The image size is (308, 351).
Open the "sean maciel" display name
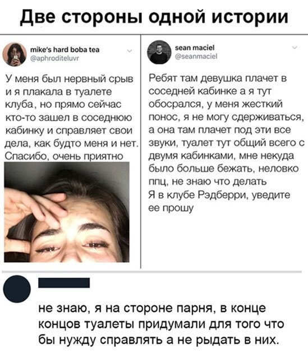tap(195, 48)
